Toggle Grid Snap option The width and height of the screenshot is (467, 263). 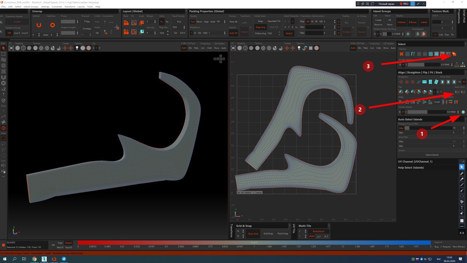point(268,234)
